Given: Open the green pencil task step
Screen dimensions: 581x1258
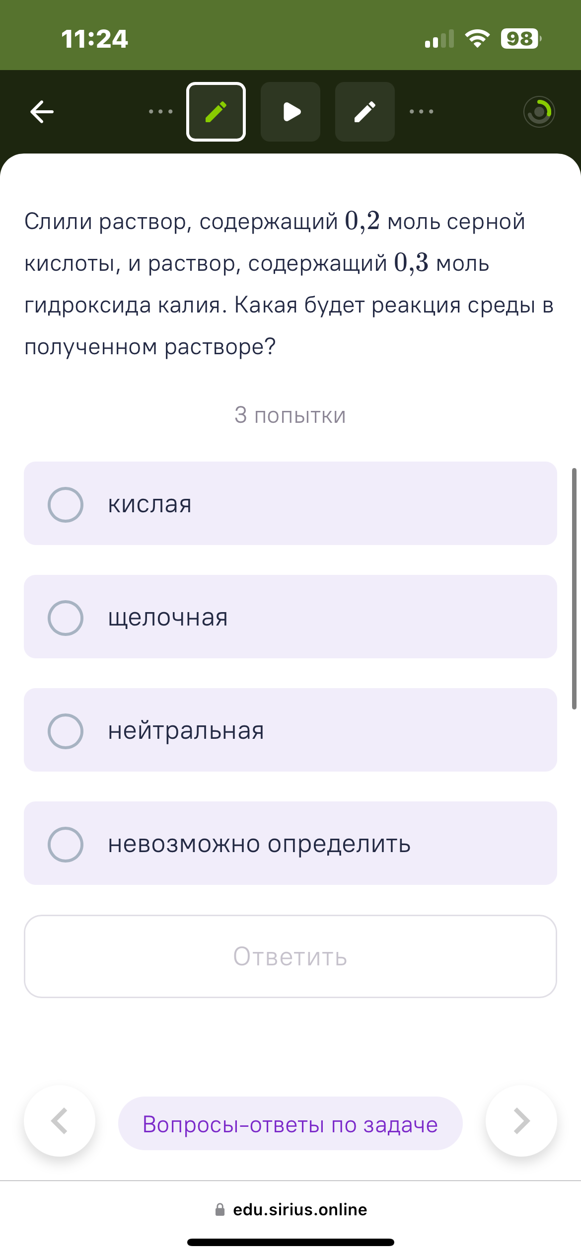Looking at the screenshot, I should coord(216,112).
